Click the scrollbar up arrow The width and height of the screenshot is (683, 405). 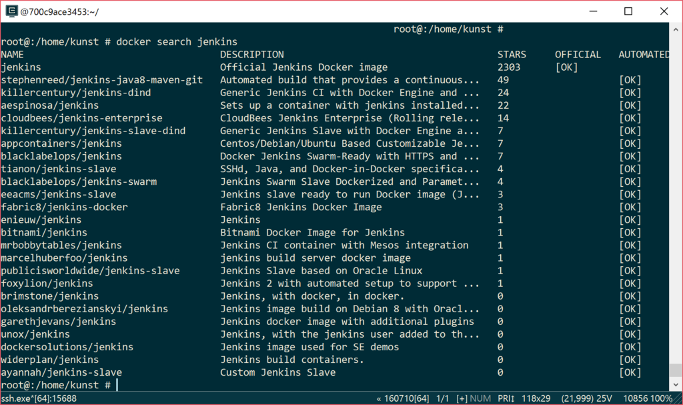(676, 29)
